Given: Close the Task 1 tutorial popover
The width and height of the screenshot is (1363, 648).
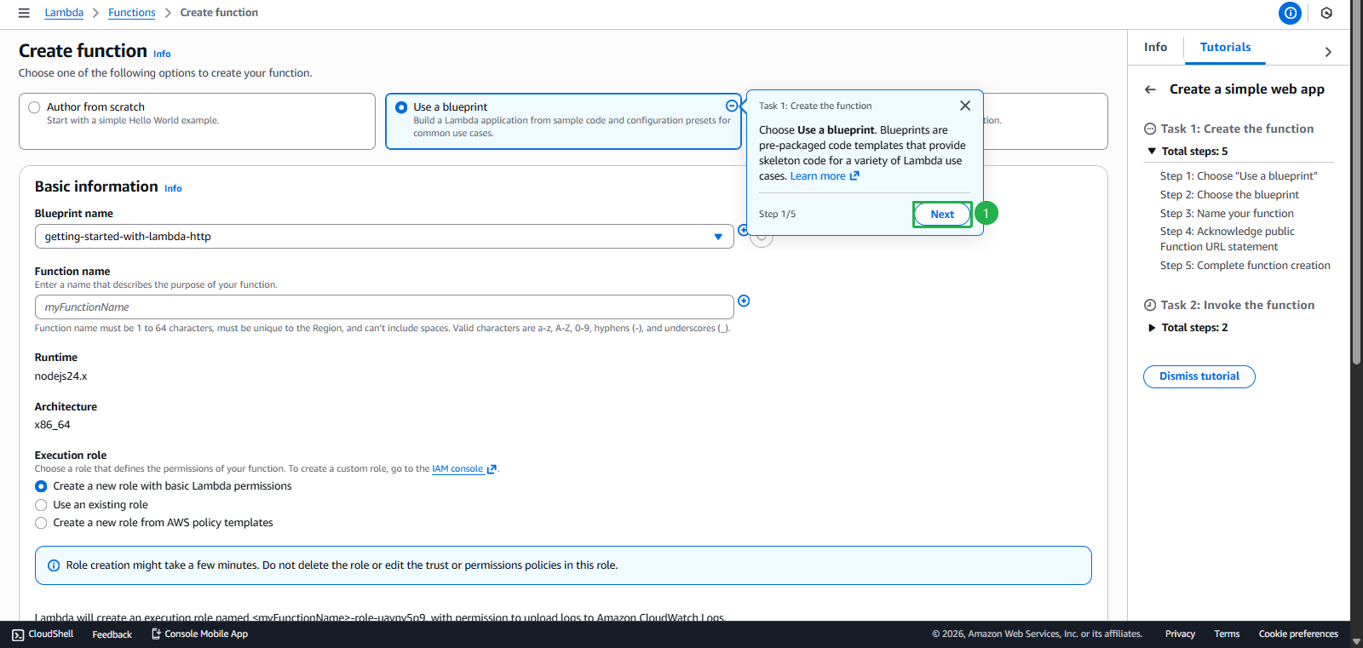Looking at the screenshot, I should 964,106.
